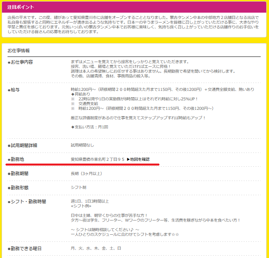Viewport: 269px width, 258px height.
Task: Select the 試用期間詳細 label
Action: 24,145
